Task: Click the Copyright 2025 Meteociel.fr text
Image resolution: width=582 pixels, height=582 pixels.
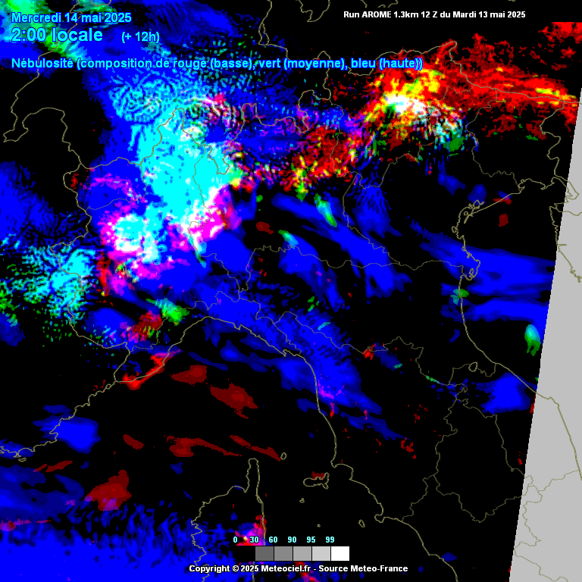Action: point(299,568)
